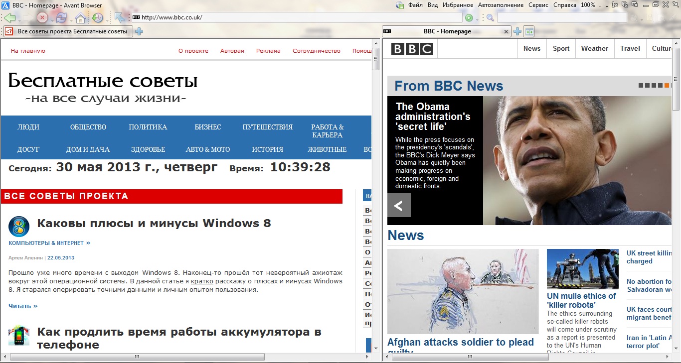Screen dimensions: 681x363
Task: Select БИЗНЕС category in blue menu
Action: tap(208, 127)
